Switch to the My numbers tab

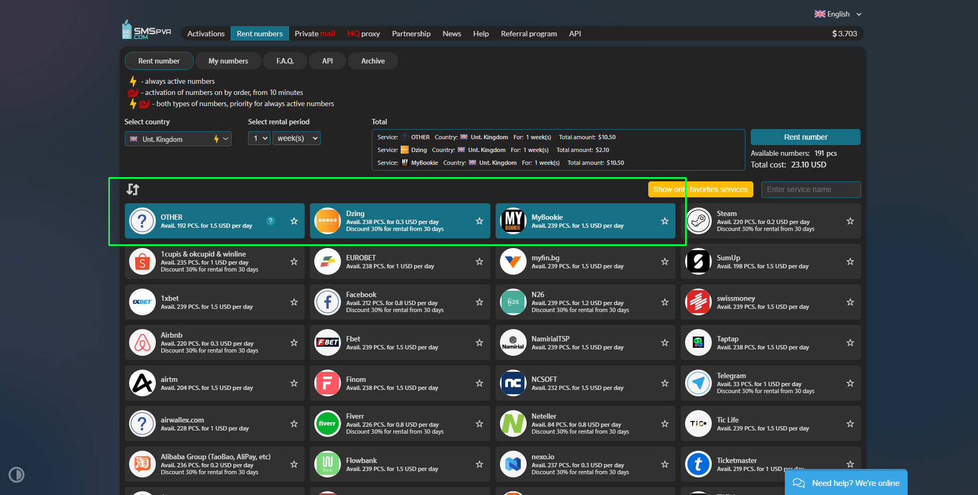[x=228, y=61]
